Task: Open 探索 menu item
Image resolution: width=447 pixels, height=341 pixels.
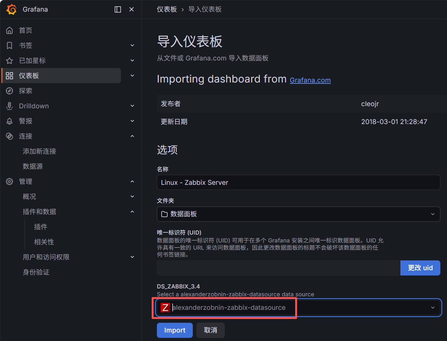Action: [x=26, y=91]
